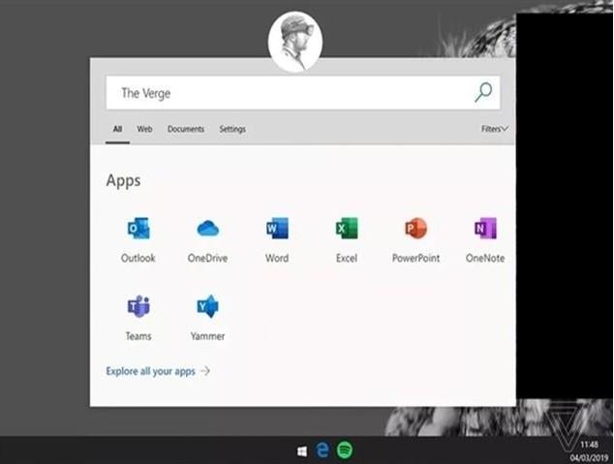Launch OneDrive from the Apps list
The image size is (614, 464).
point(207,230)
